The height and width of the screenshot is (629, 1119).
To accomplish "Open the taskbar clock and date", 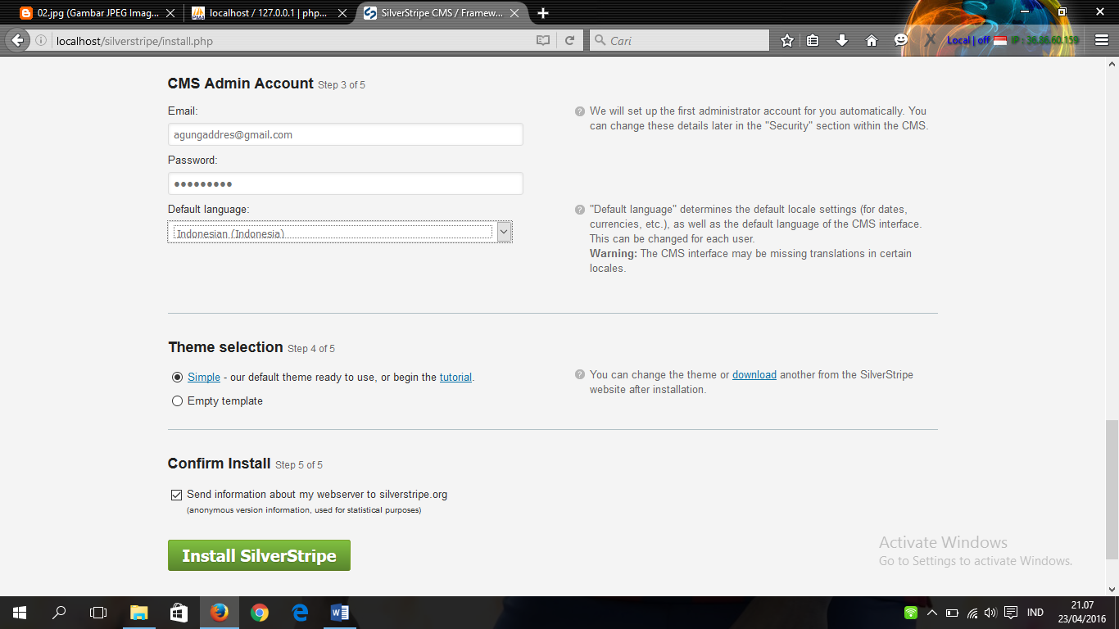I will pyautogui.click(x=1083, y=613).
